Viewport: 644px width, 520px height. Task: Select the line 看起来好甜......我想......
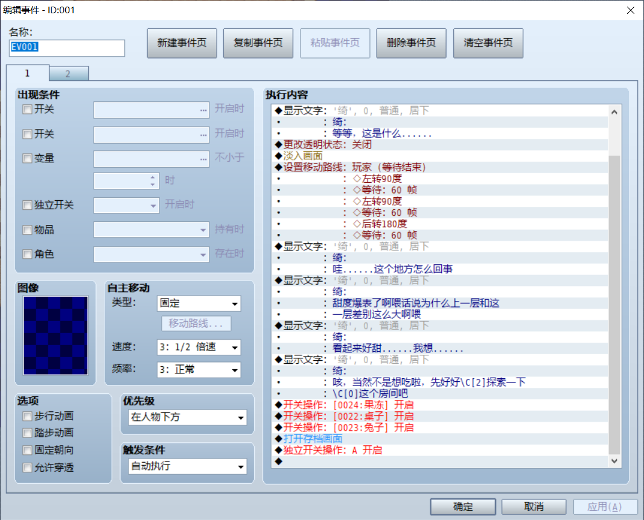coord(440,349)
